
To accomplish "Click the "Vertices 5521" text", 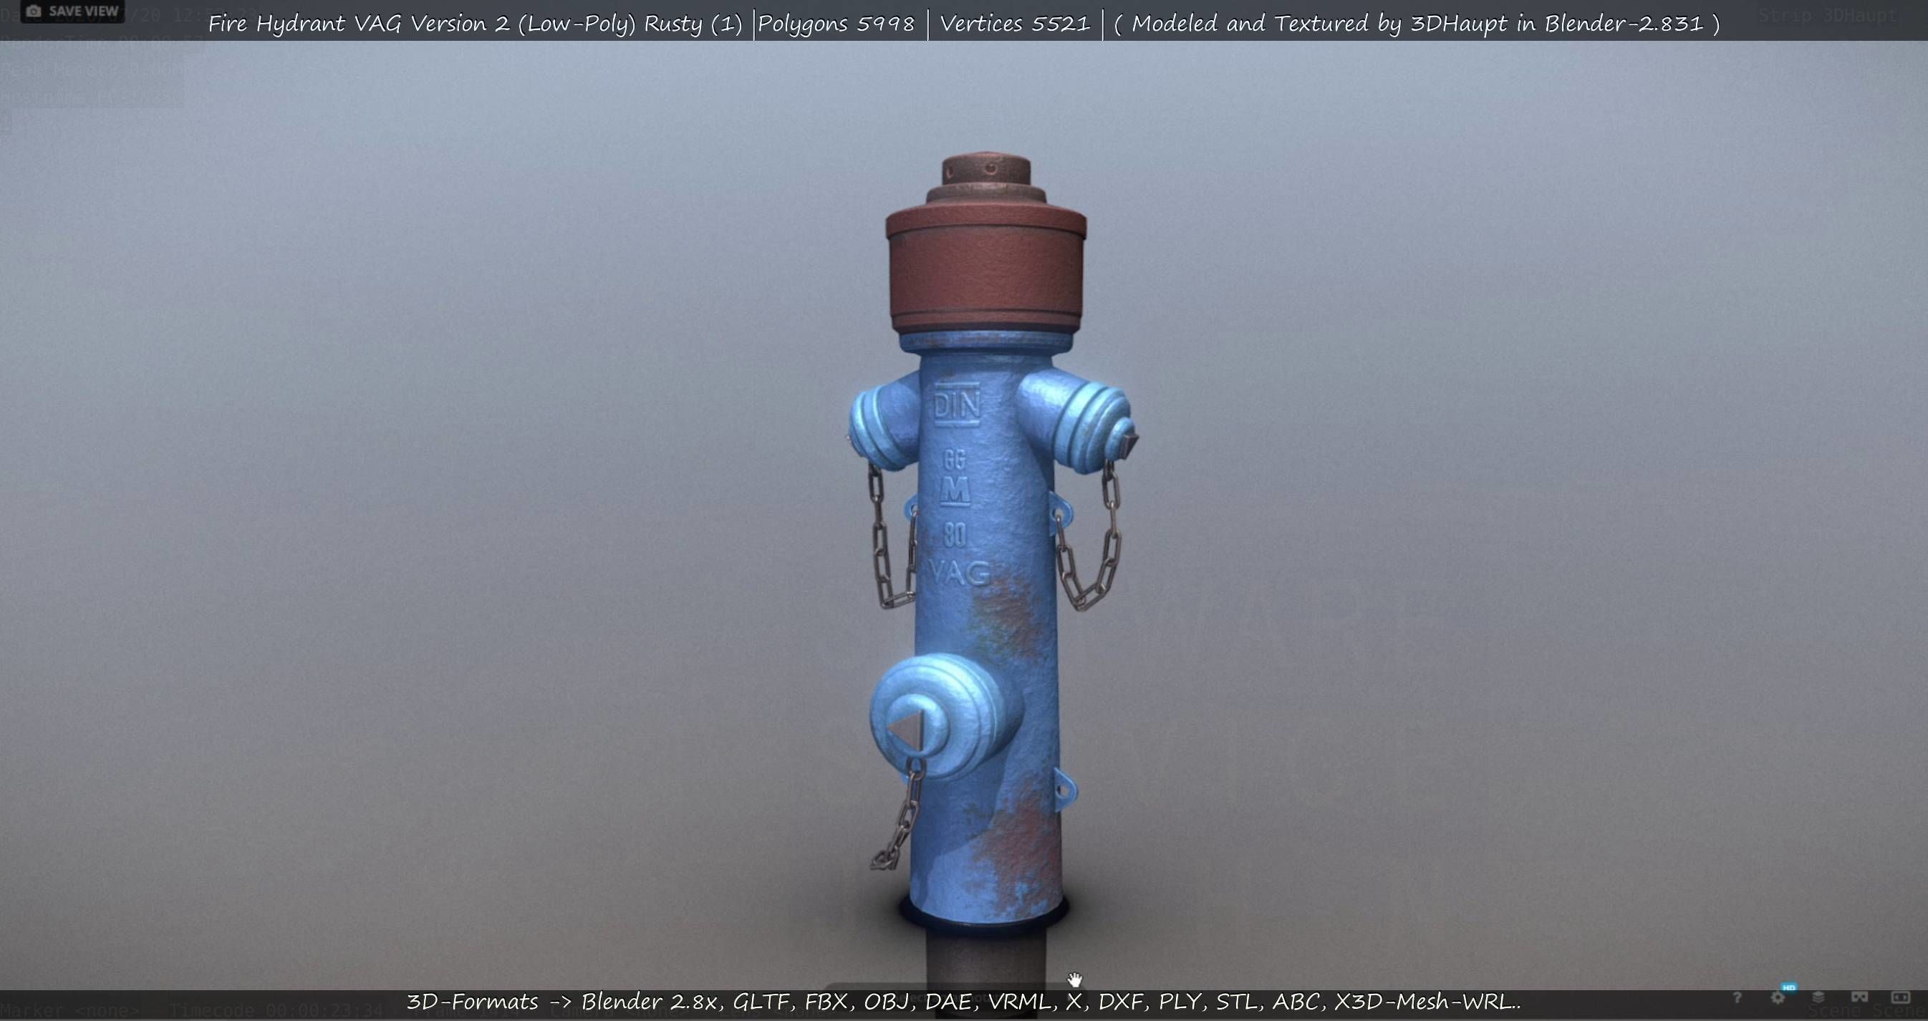I will 1015,24.
